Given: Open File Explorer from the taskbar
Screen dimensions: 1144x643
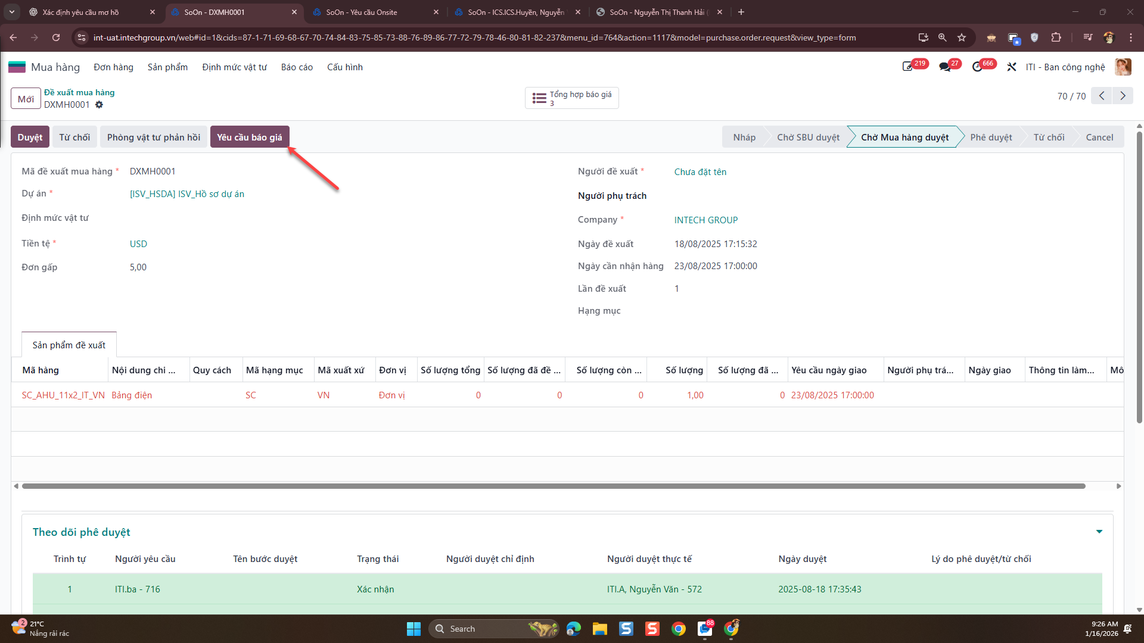Looking at the screenshot, I should [x=599, y=629].
